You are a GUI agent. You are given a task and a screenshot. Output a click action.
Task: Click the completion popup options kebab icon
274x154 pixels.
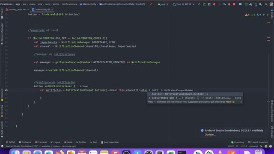241,102
